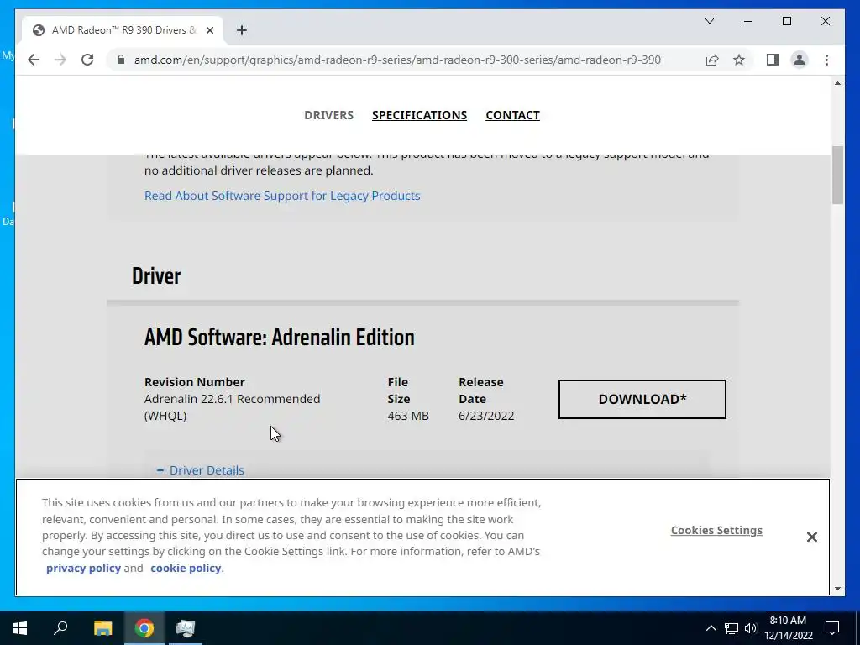View site security lock info
This screenshot has height=645, width=860.
coord(121,60)
